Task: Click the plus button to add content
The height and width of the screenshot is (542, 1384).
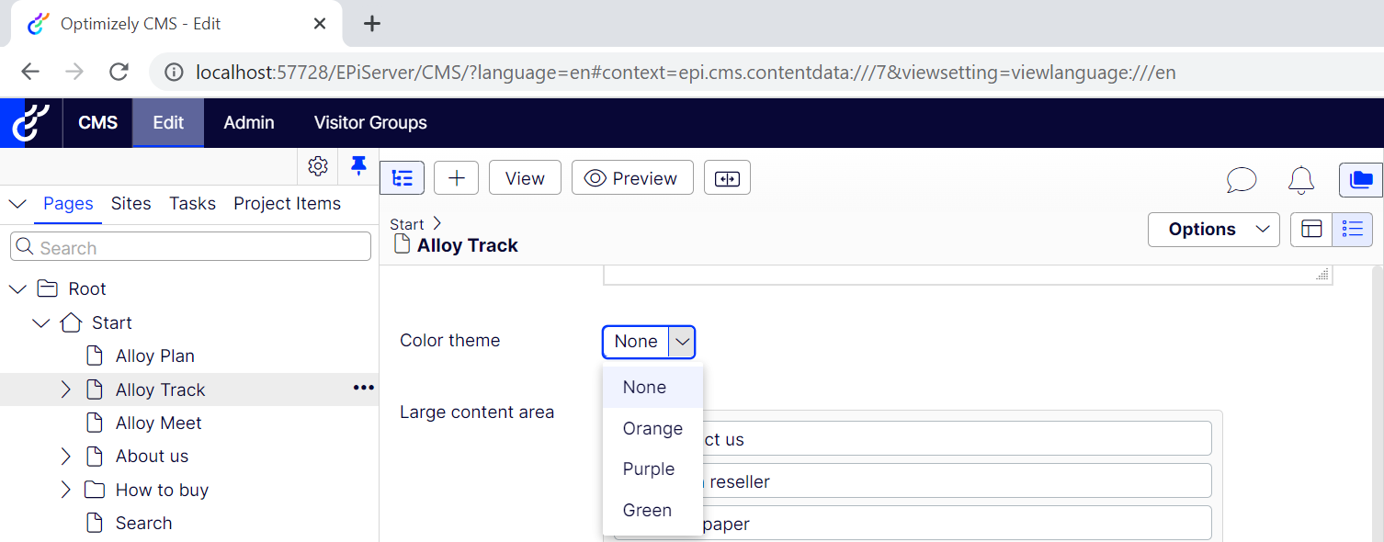Action: tap(456, 178)
